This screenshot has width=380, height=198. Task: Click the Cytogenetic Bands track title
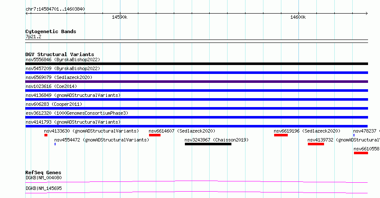click(51, 31)
